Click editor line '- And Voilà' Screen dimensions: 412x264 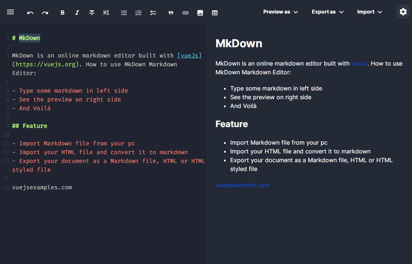tap(31, 108)
